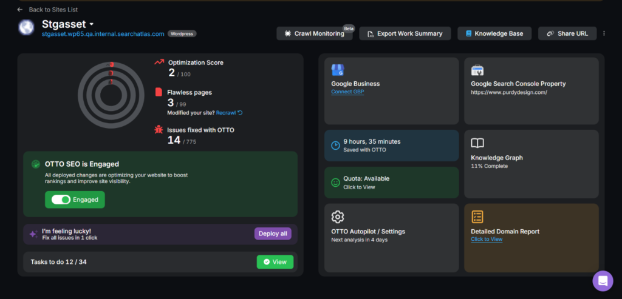Click I'm feeling lucky! text
This screenshot has width=622, height=299.
point(67,231)
